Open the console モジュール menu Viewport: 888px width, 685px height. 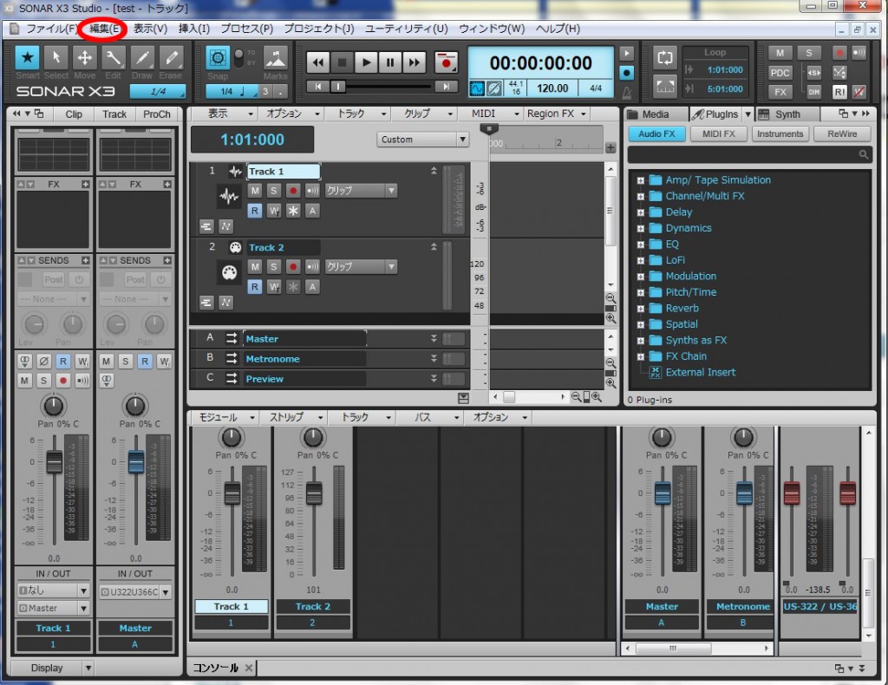pos(225,418)
